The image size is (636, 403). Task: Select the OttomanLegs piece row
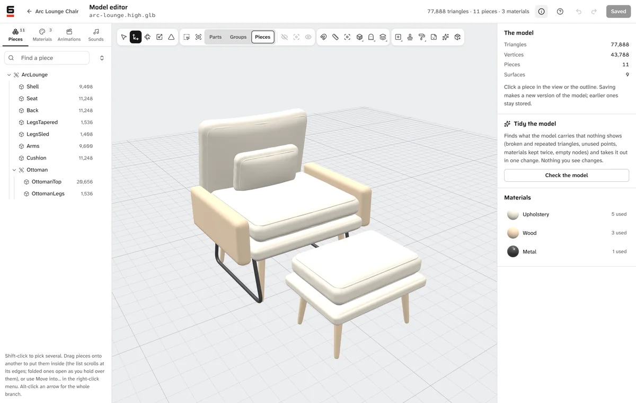pyautogui.click(x=58, y=194)
